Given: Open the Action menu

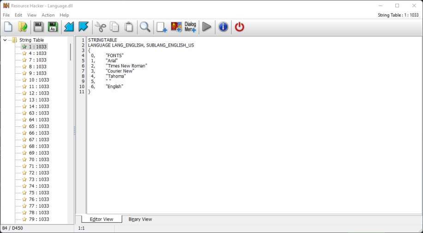Looking at the screenshot, I should pos(48,15).
